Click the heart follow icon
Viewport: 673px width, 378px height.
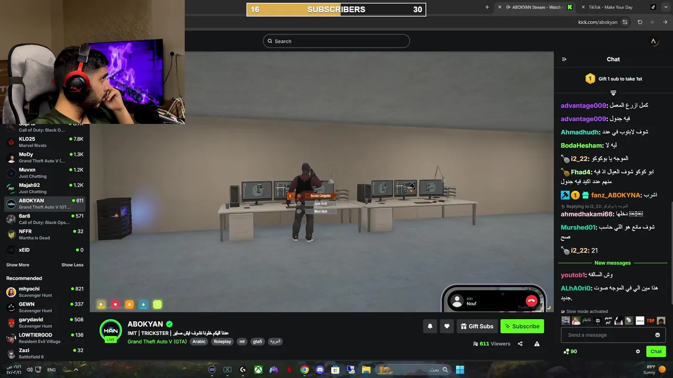pos(447,326)
